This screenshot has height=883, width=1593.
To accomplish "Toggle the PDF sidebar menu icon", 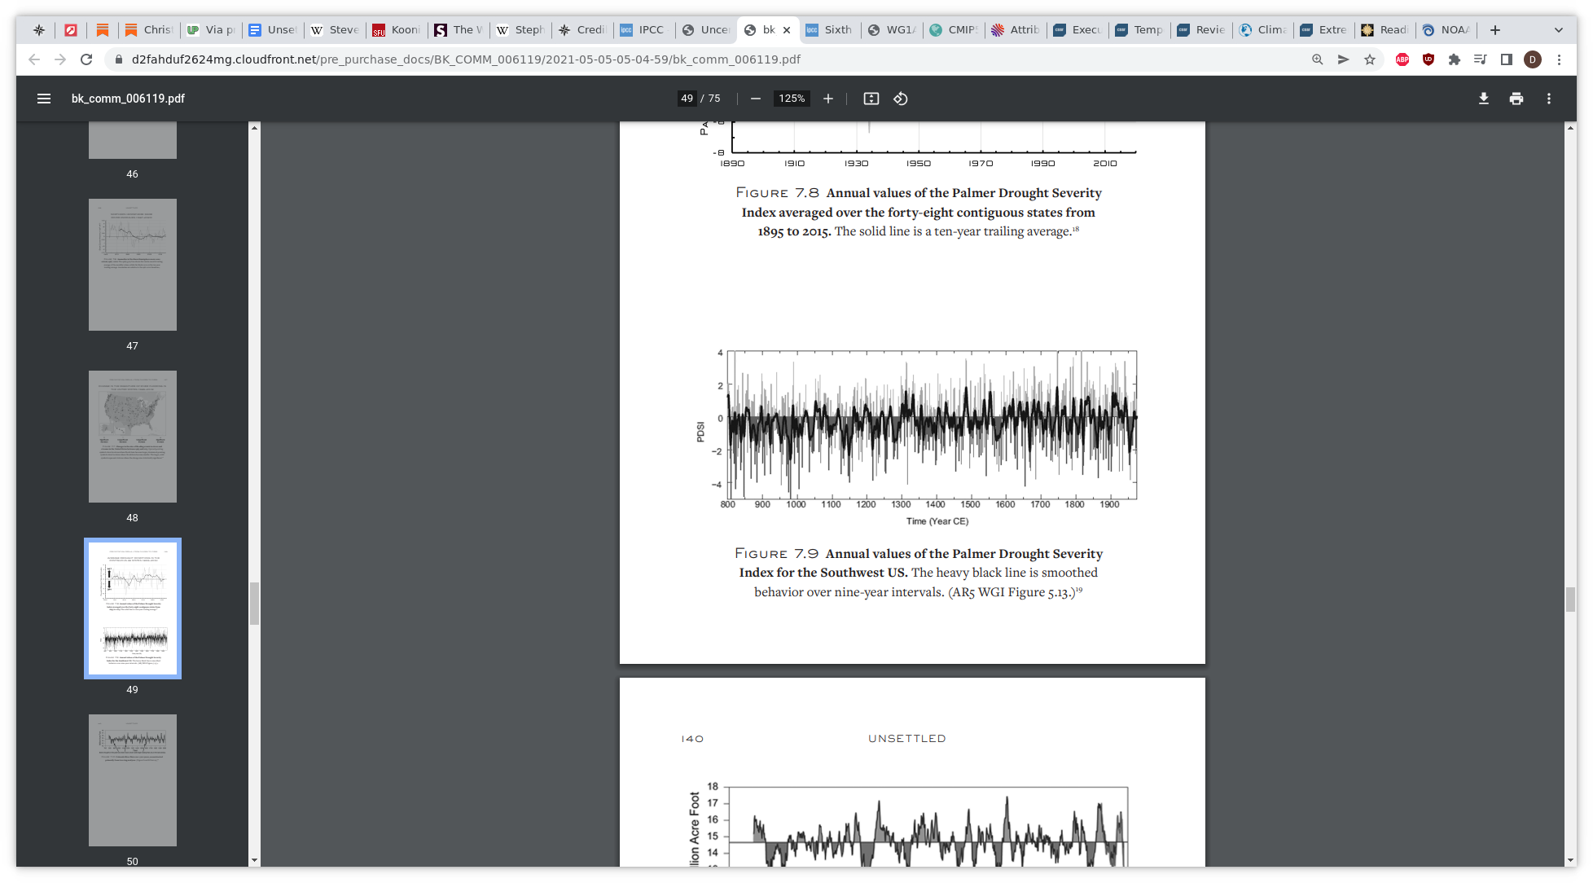I will tap(44, 99).
